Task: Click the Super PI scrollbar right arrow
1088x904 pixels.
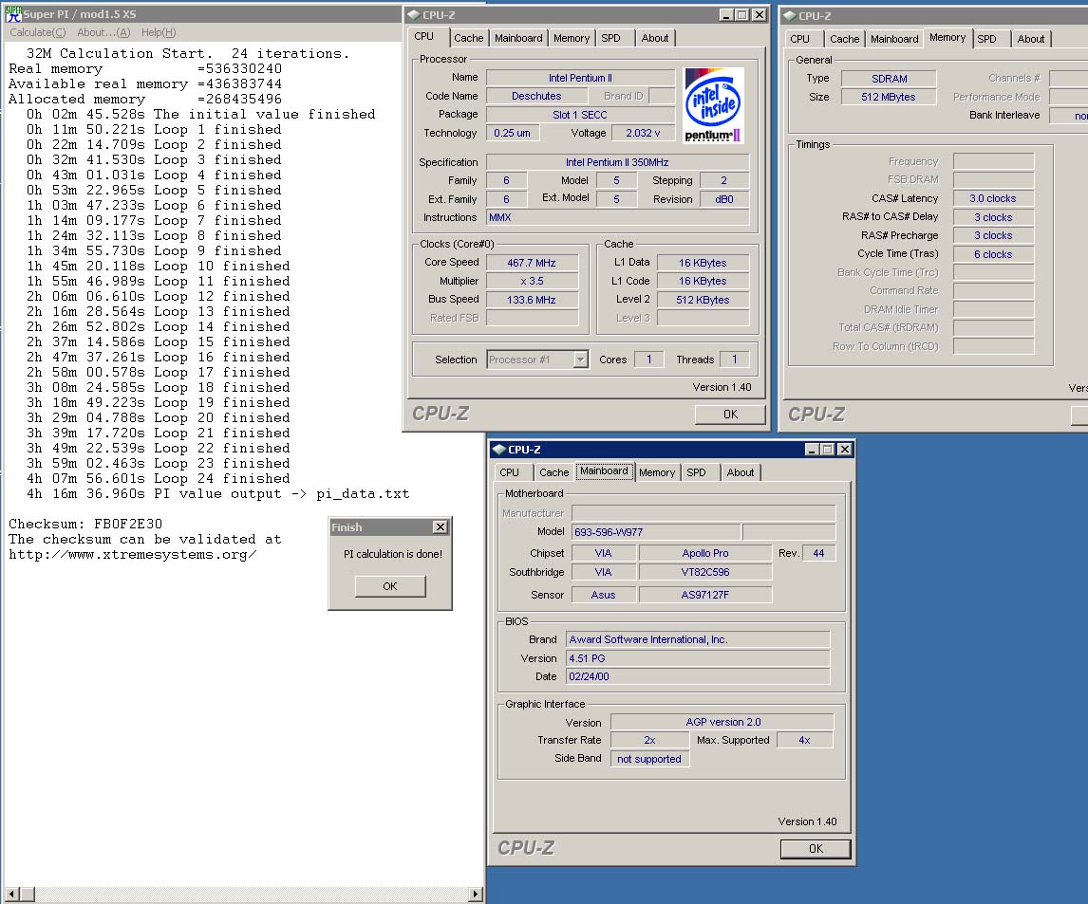Action: tap(476, 895)
